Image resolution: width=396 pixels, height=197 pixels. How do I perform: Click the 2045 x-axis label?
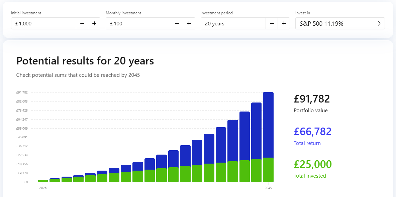tap(268, 188)
